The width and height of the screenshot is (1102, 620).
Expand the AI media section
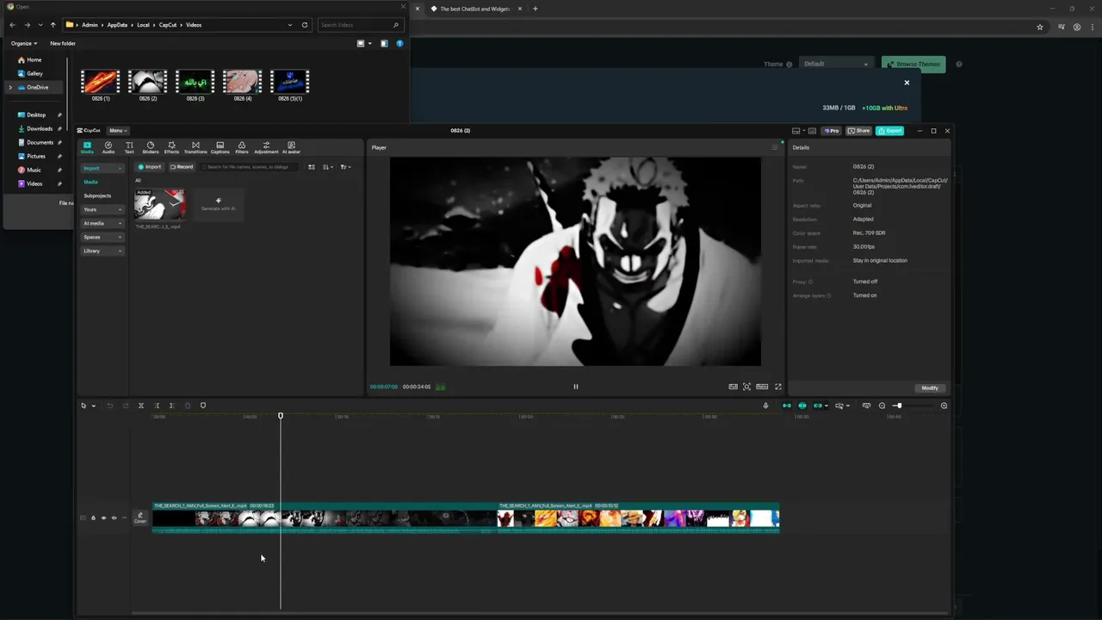[102, 223]
